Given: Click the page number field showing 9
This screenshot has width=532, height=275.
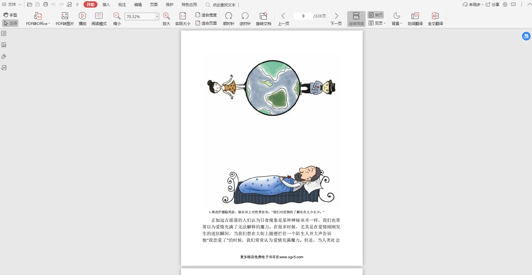Looking at the screenshot, I should (x=303, y=16).
